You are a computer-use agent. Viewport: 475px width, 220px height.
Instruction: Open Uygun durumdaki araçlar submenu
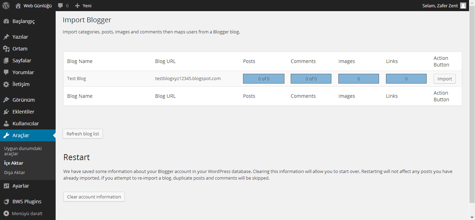[x=23, y=151]
